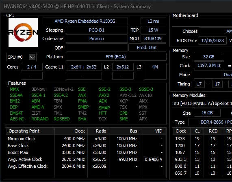Click the BIOS Date 12/05/2023 field

coord(212,41)
